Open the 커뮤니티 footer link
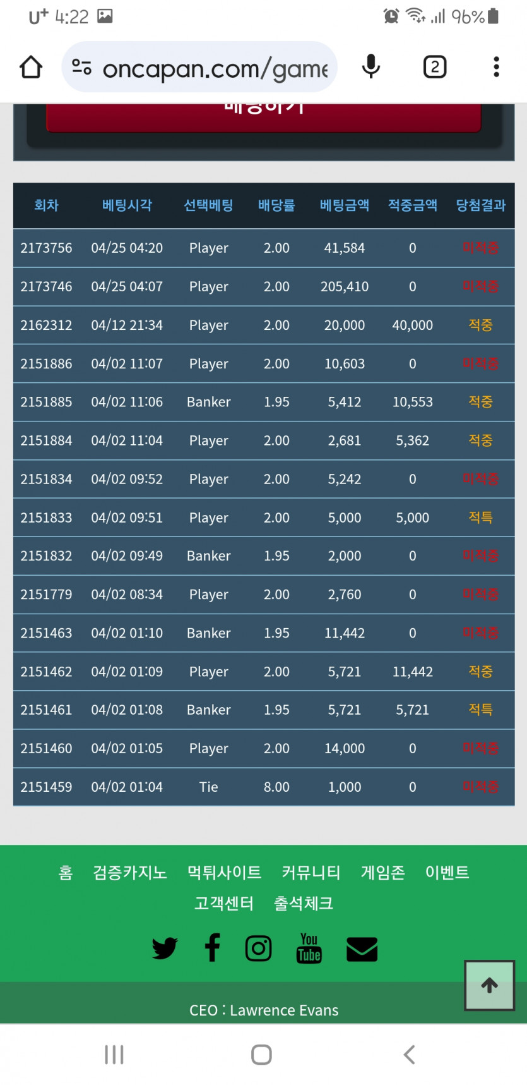 311,873
